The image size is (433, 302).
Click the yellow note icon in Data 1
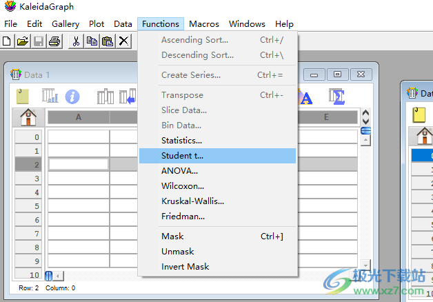click(23, 97)
